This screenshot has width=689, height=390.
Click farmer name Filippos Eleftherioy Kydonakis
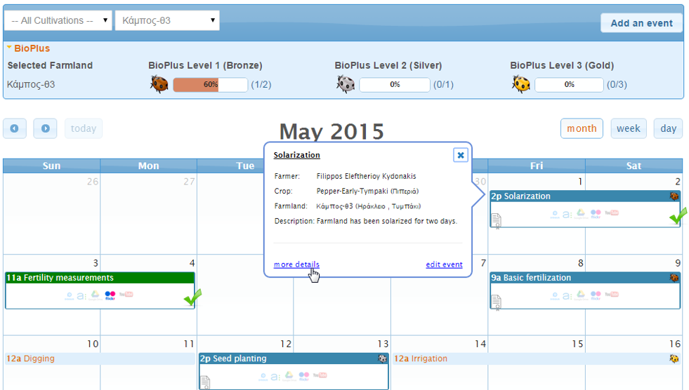pyautogui.click(x=366, y=176)
